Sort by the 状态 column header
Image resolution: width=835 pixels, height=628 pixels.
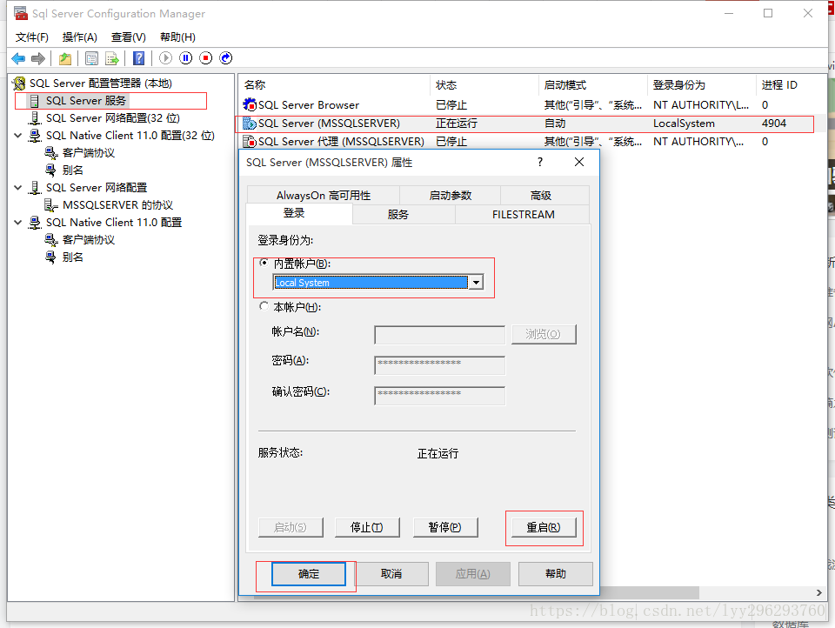[x=484, y=85]
